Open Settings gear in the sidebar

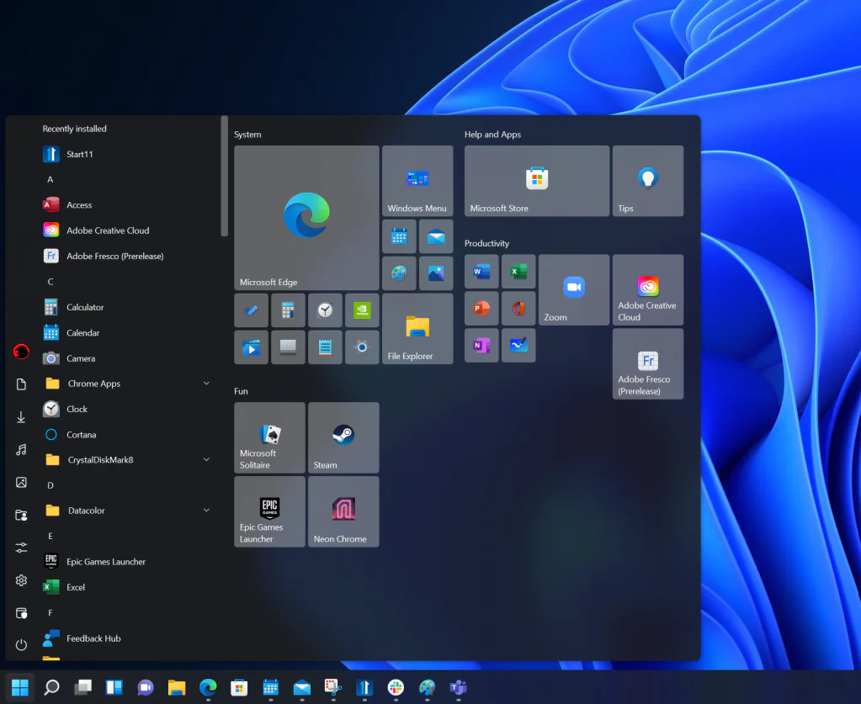click(21, 580)
